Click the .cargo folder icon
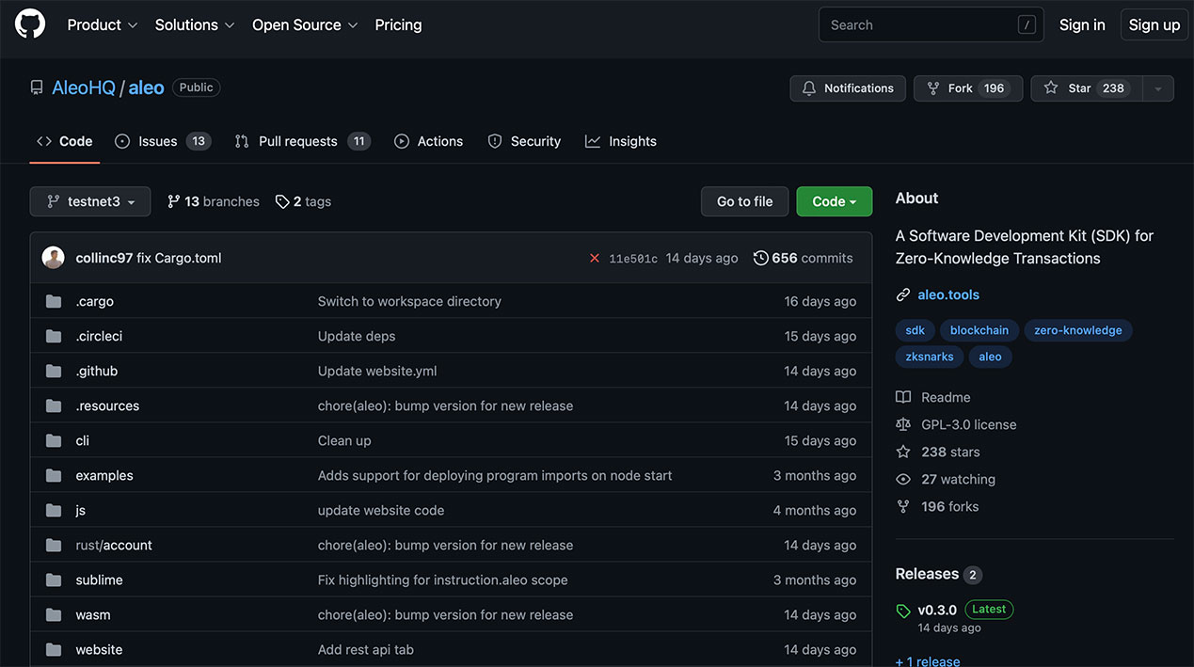The height and width of the screenshot is (667, 1194). pyautogui.click(x=54, y=301)
